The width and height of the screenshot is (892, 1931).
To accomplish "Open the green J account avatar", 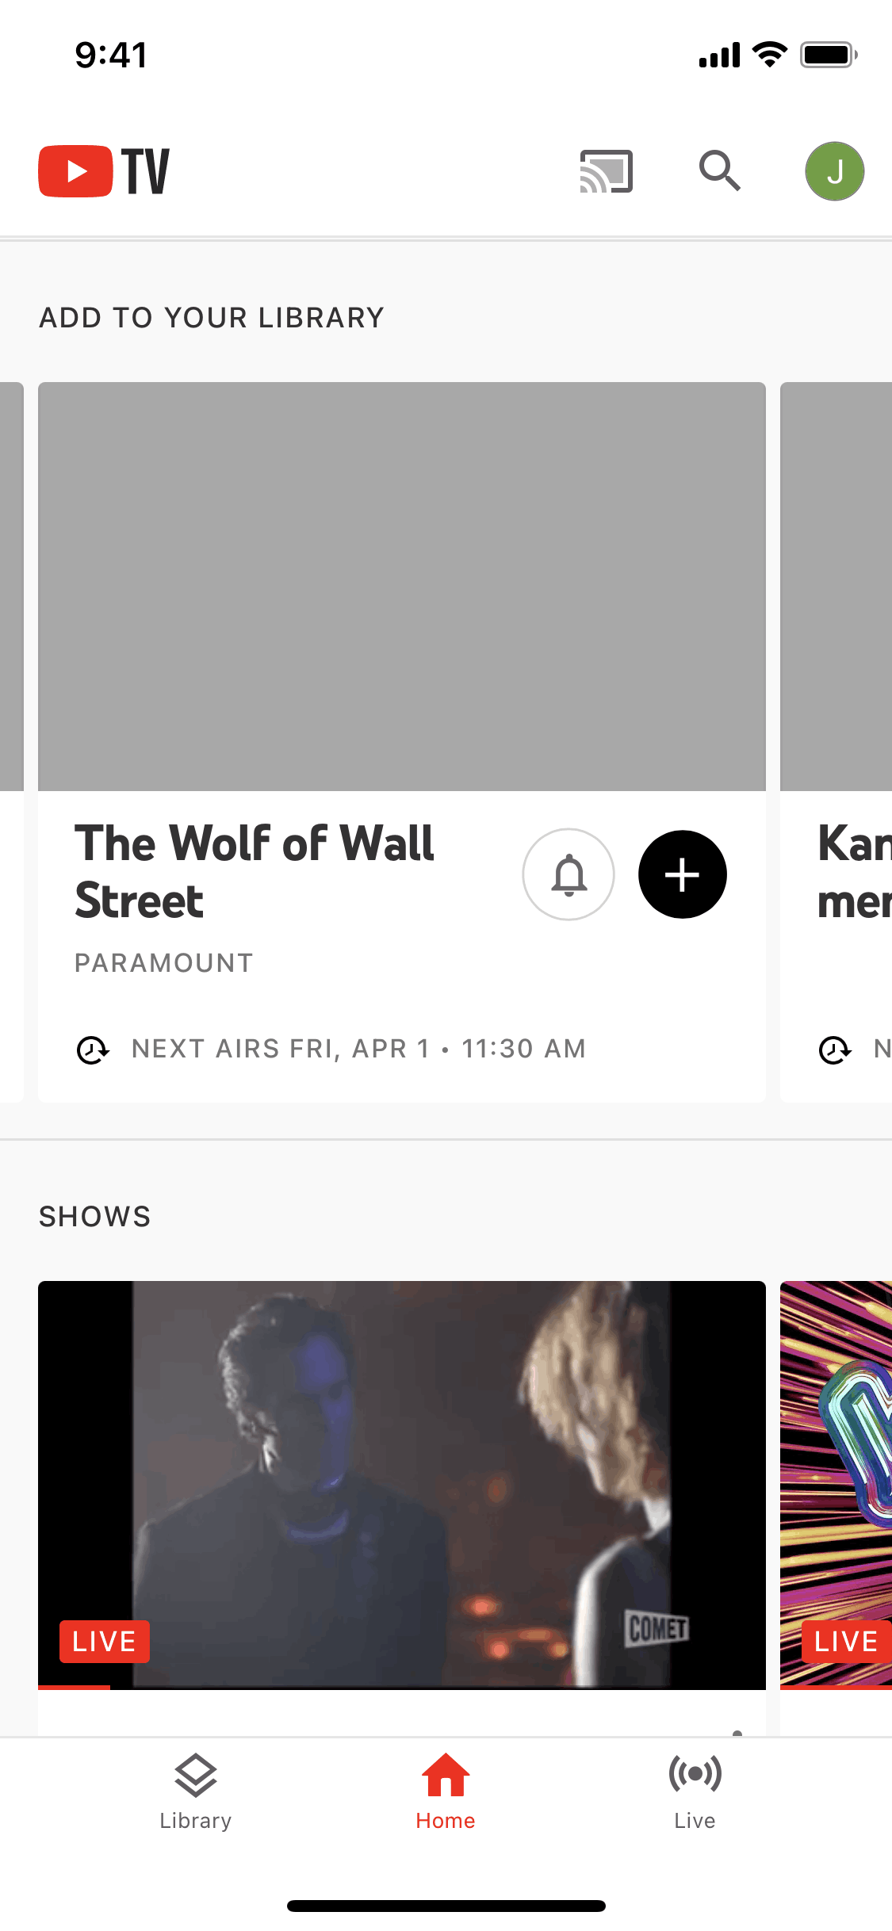I will point(834,171).
